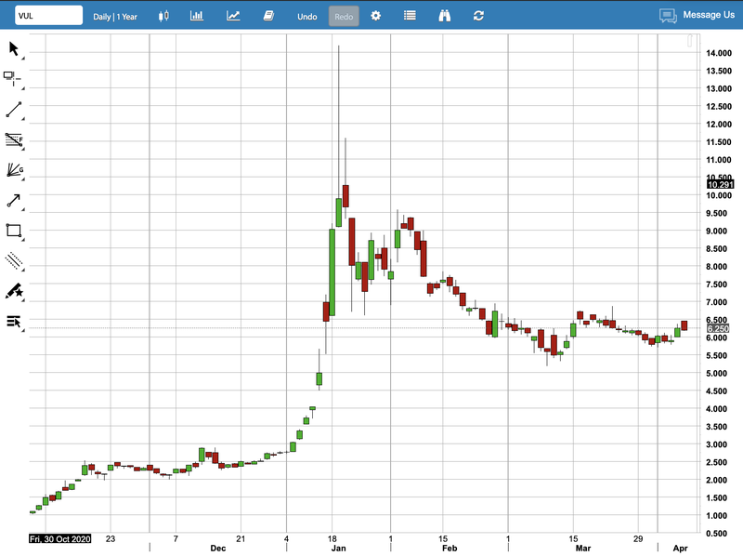This screenshot has height=556, width=743.
Task: Open line chart studies icon
Action: (x=233, y=16)
